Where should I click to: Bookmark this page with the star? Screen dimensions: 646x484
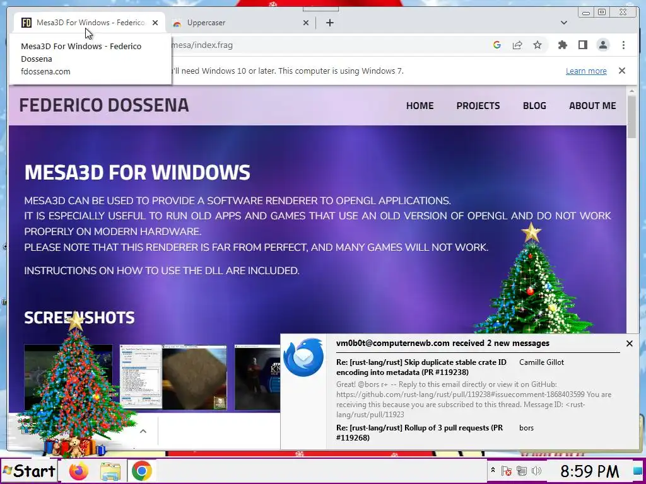(x=537, y=45)
